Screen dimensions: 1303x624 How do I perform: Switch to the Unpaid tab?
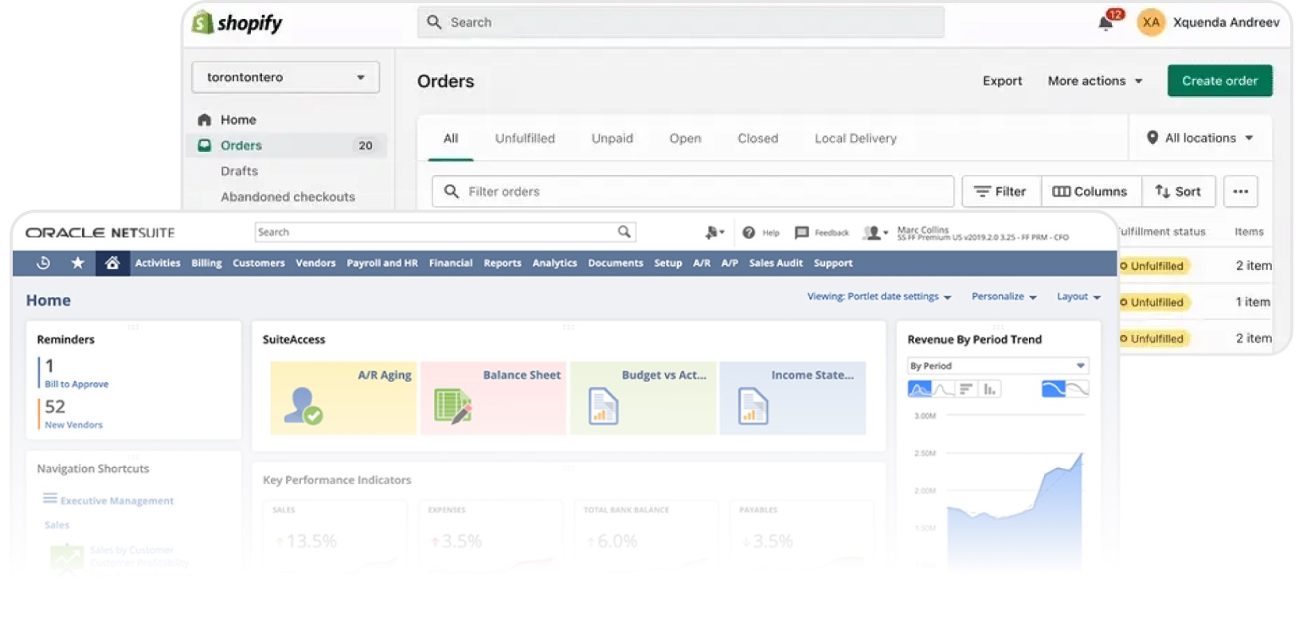tap(612, 138)
